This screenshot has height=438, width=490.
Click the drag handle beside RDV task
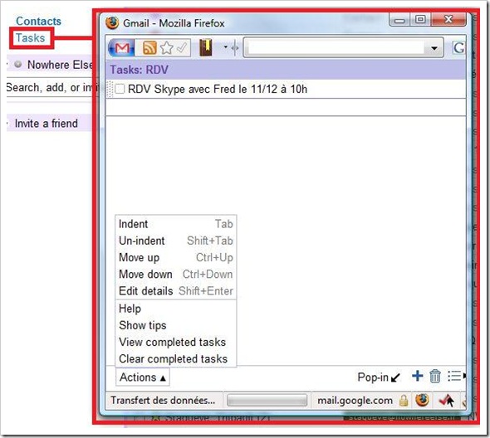[110, 89]
